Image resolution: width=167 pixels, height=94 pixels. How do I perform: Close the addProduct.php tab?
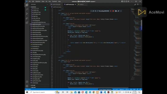pos(75,4)
